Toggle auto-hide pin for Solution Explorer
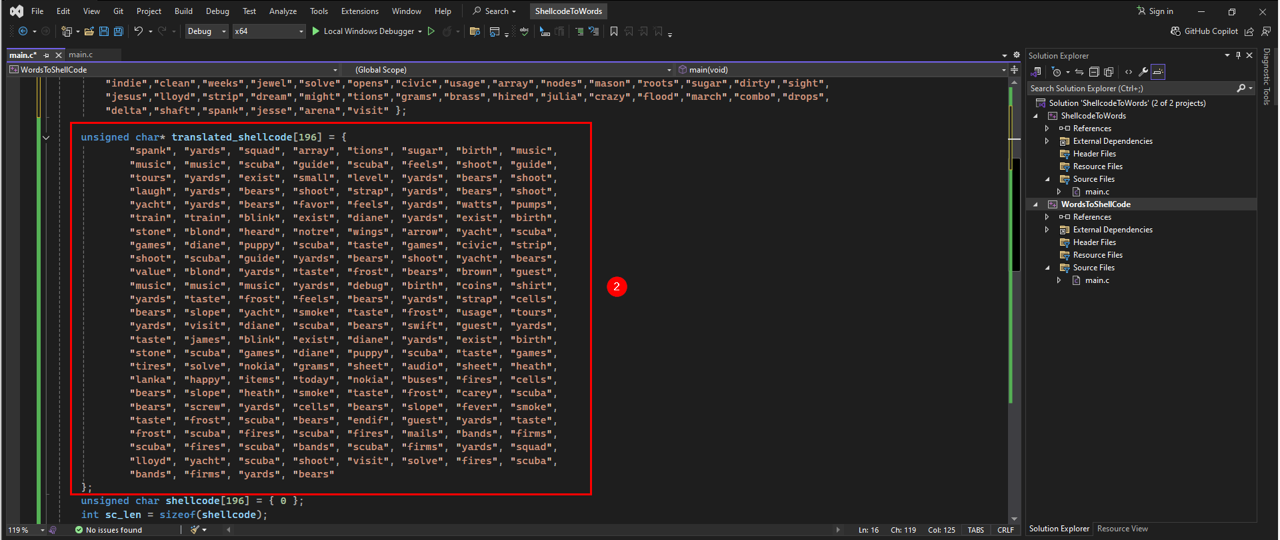Image resolution: width=1280 pixels, height=540 pixels. 1238,55
